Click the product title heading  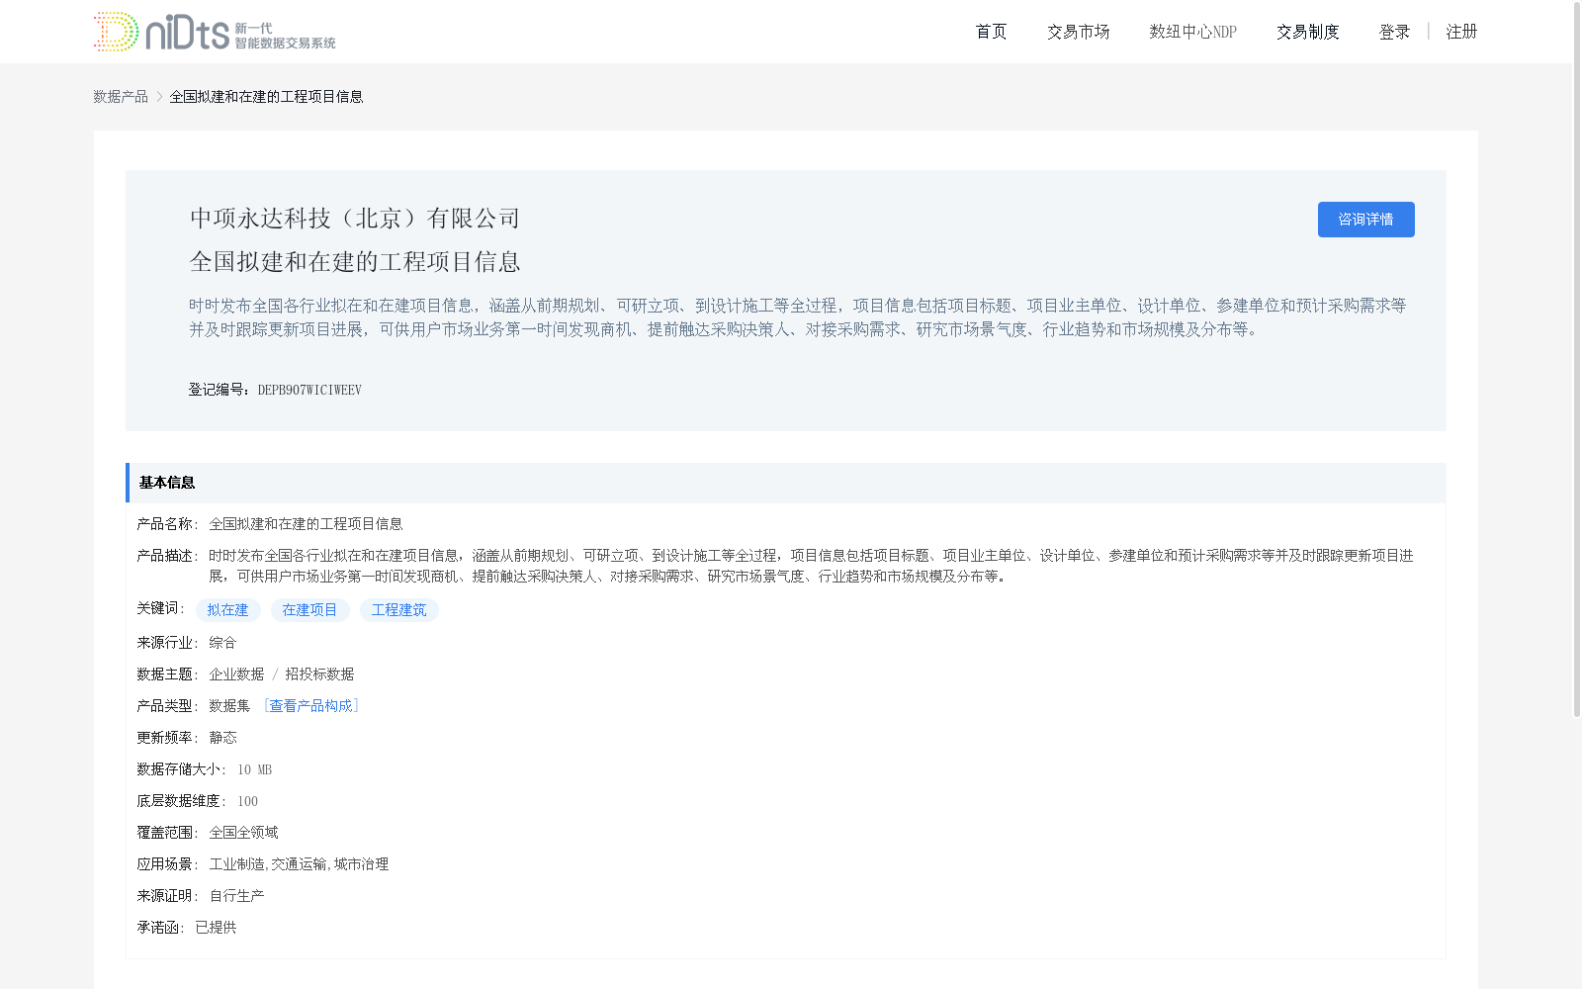(355, 261)
